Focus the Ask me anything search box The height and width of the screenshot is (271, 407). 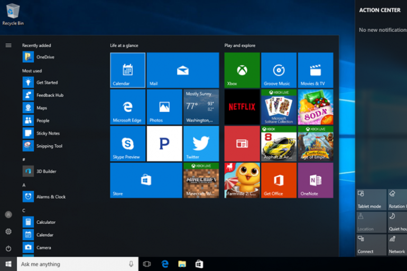pyautogui.click(x=78, y=264)
